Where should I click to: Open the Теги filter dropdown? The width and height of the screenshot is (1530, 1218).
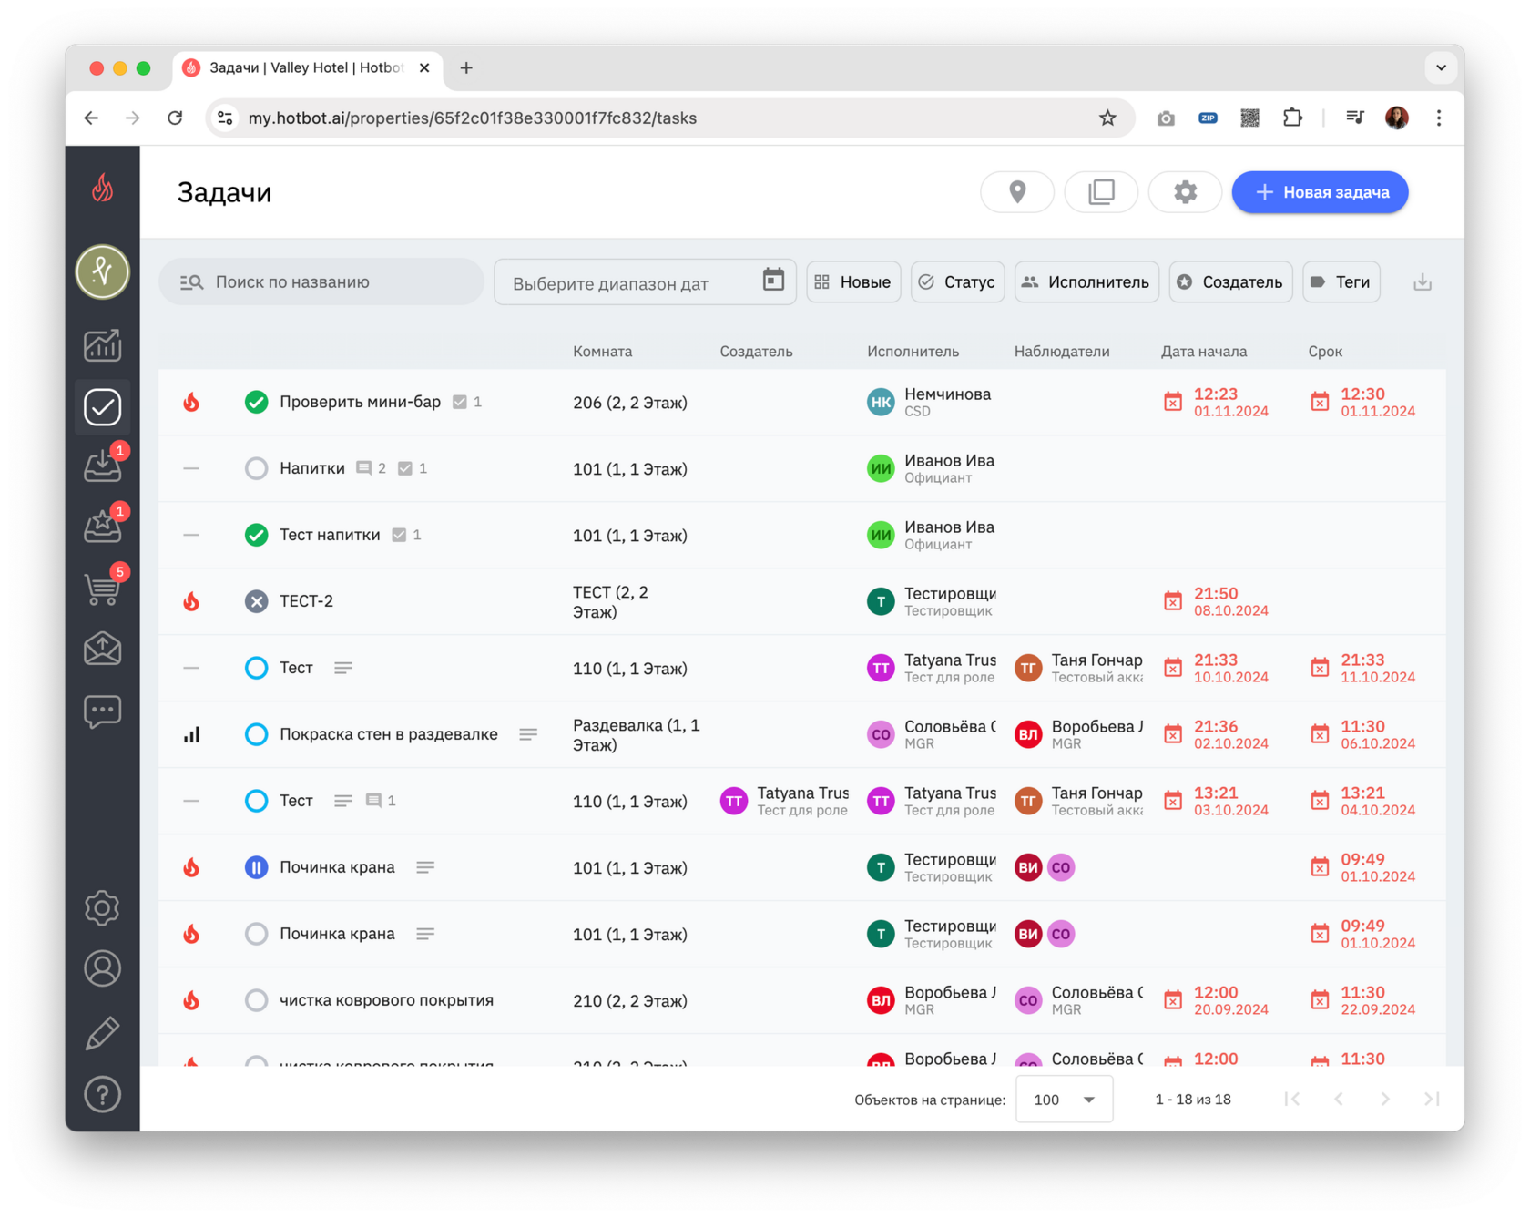coord(1341,282)
